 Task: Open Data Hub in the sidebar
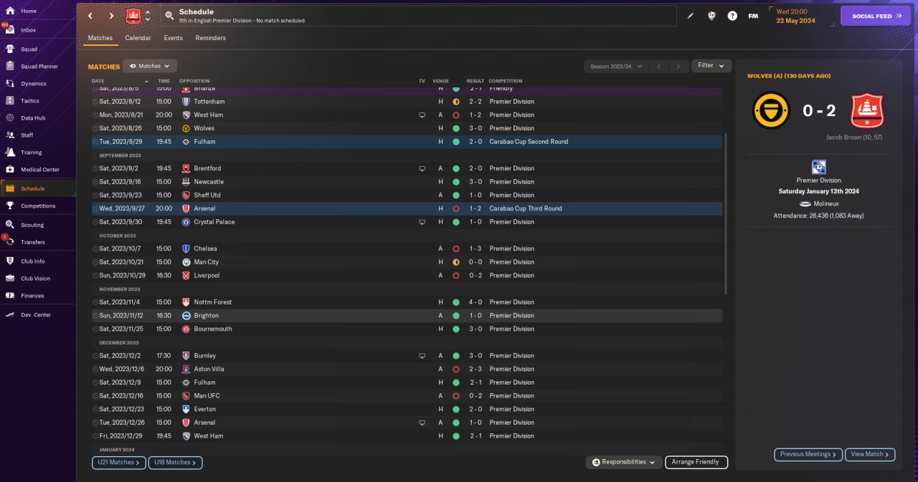tap(33, 118)
